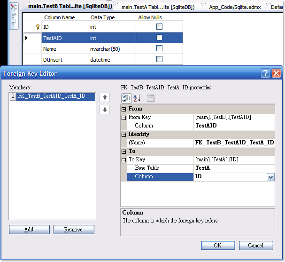Open the Property Pages icon
This screenshot has width=285, height=262.
[x=151, y=98]
